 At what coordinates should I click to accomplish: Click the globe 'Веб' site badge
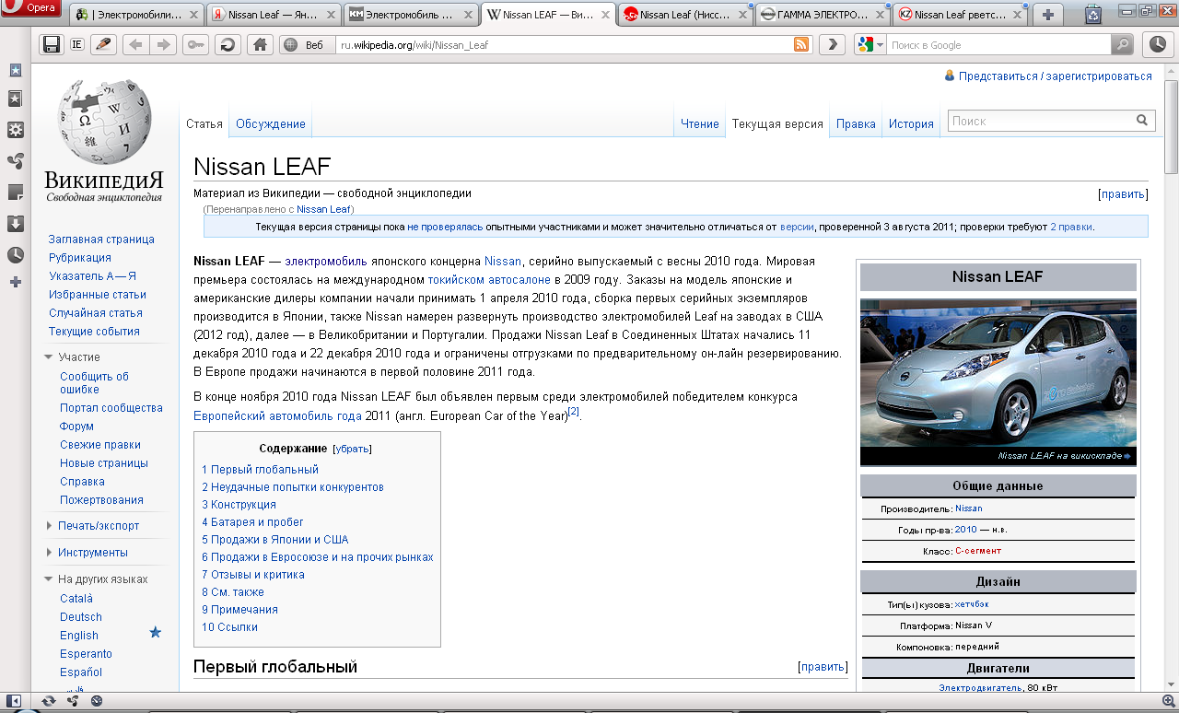306,44
